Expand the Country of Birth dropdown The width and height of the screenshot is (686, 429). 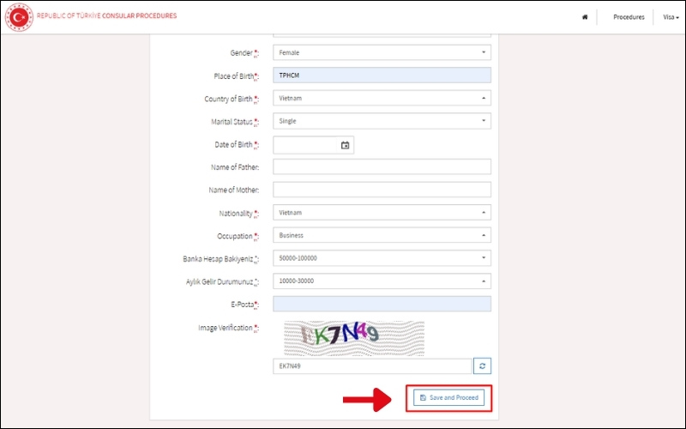(382, 98)
